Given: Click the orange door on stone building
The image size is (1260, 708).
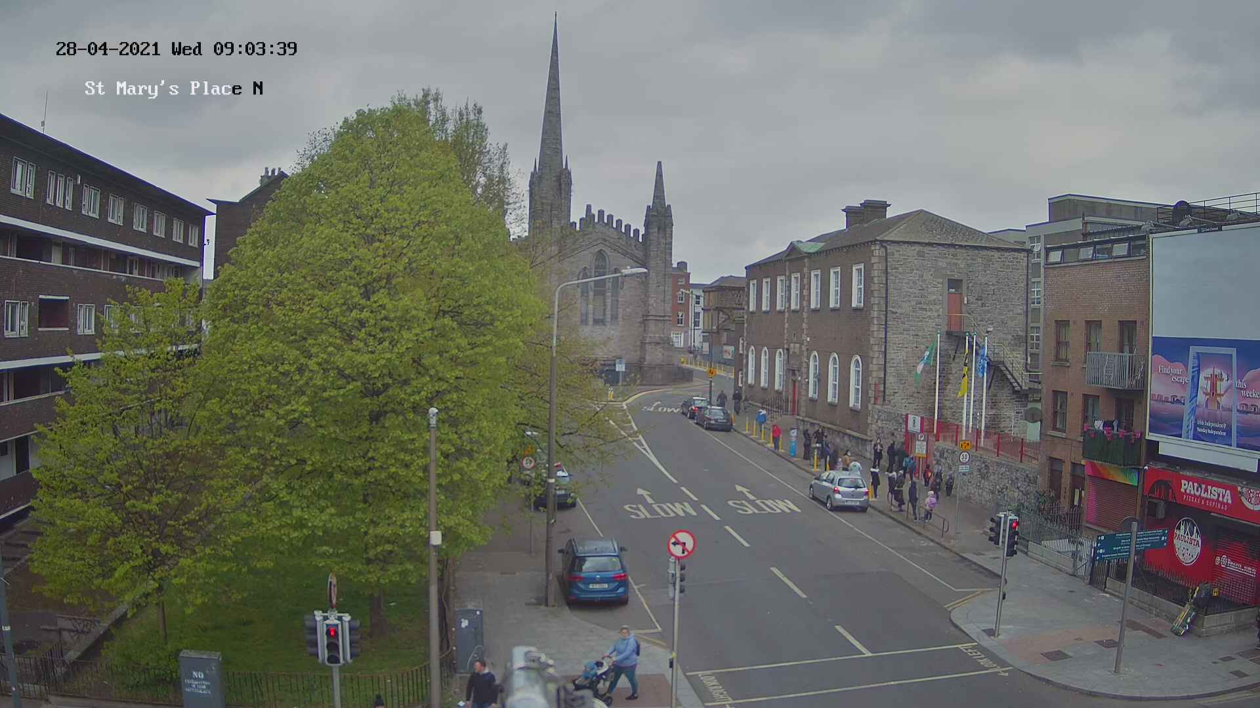Looking at the screenshot, I should [954, 311].
